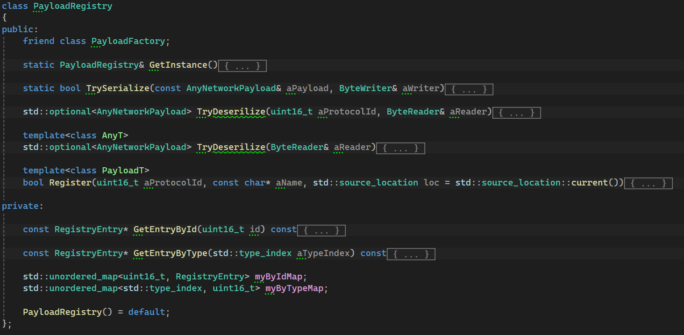
Task: Click the public access specifier
Action: coord(18,29)
